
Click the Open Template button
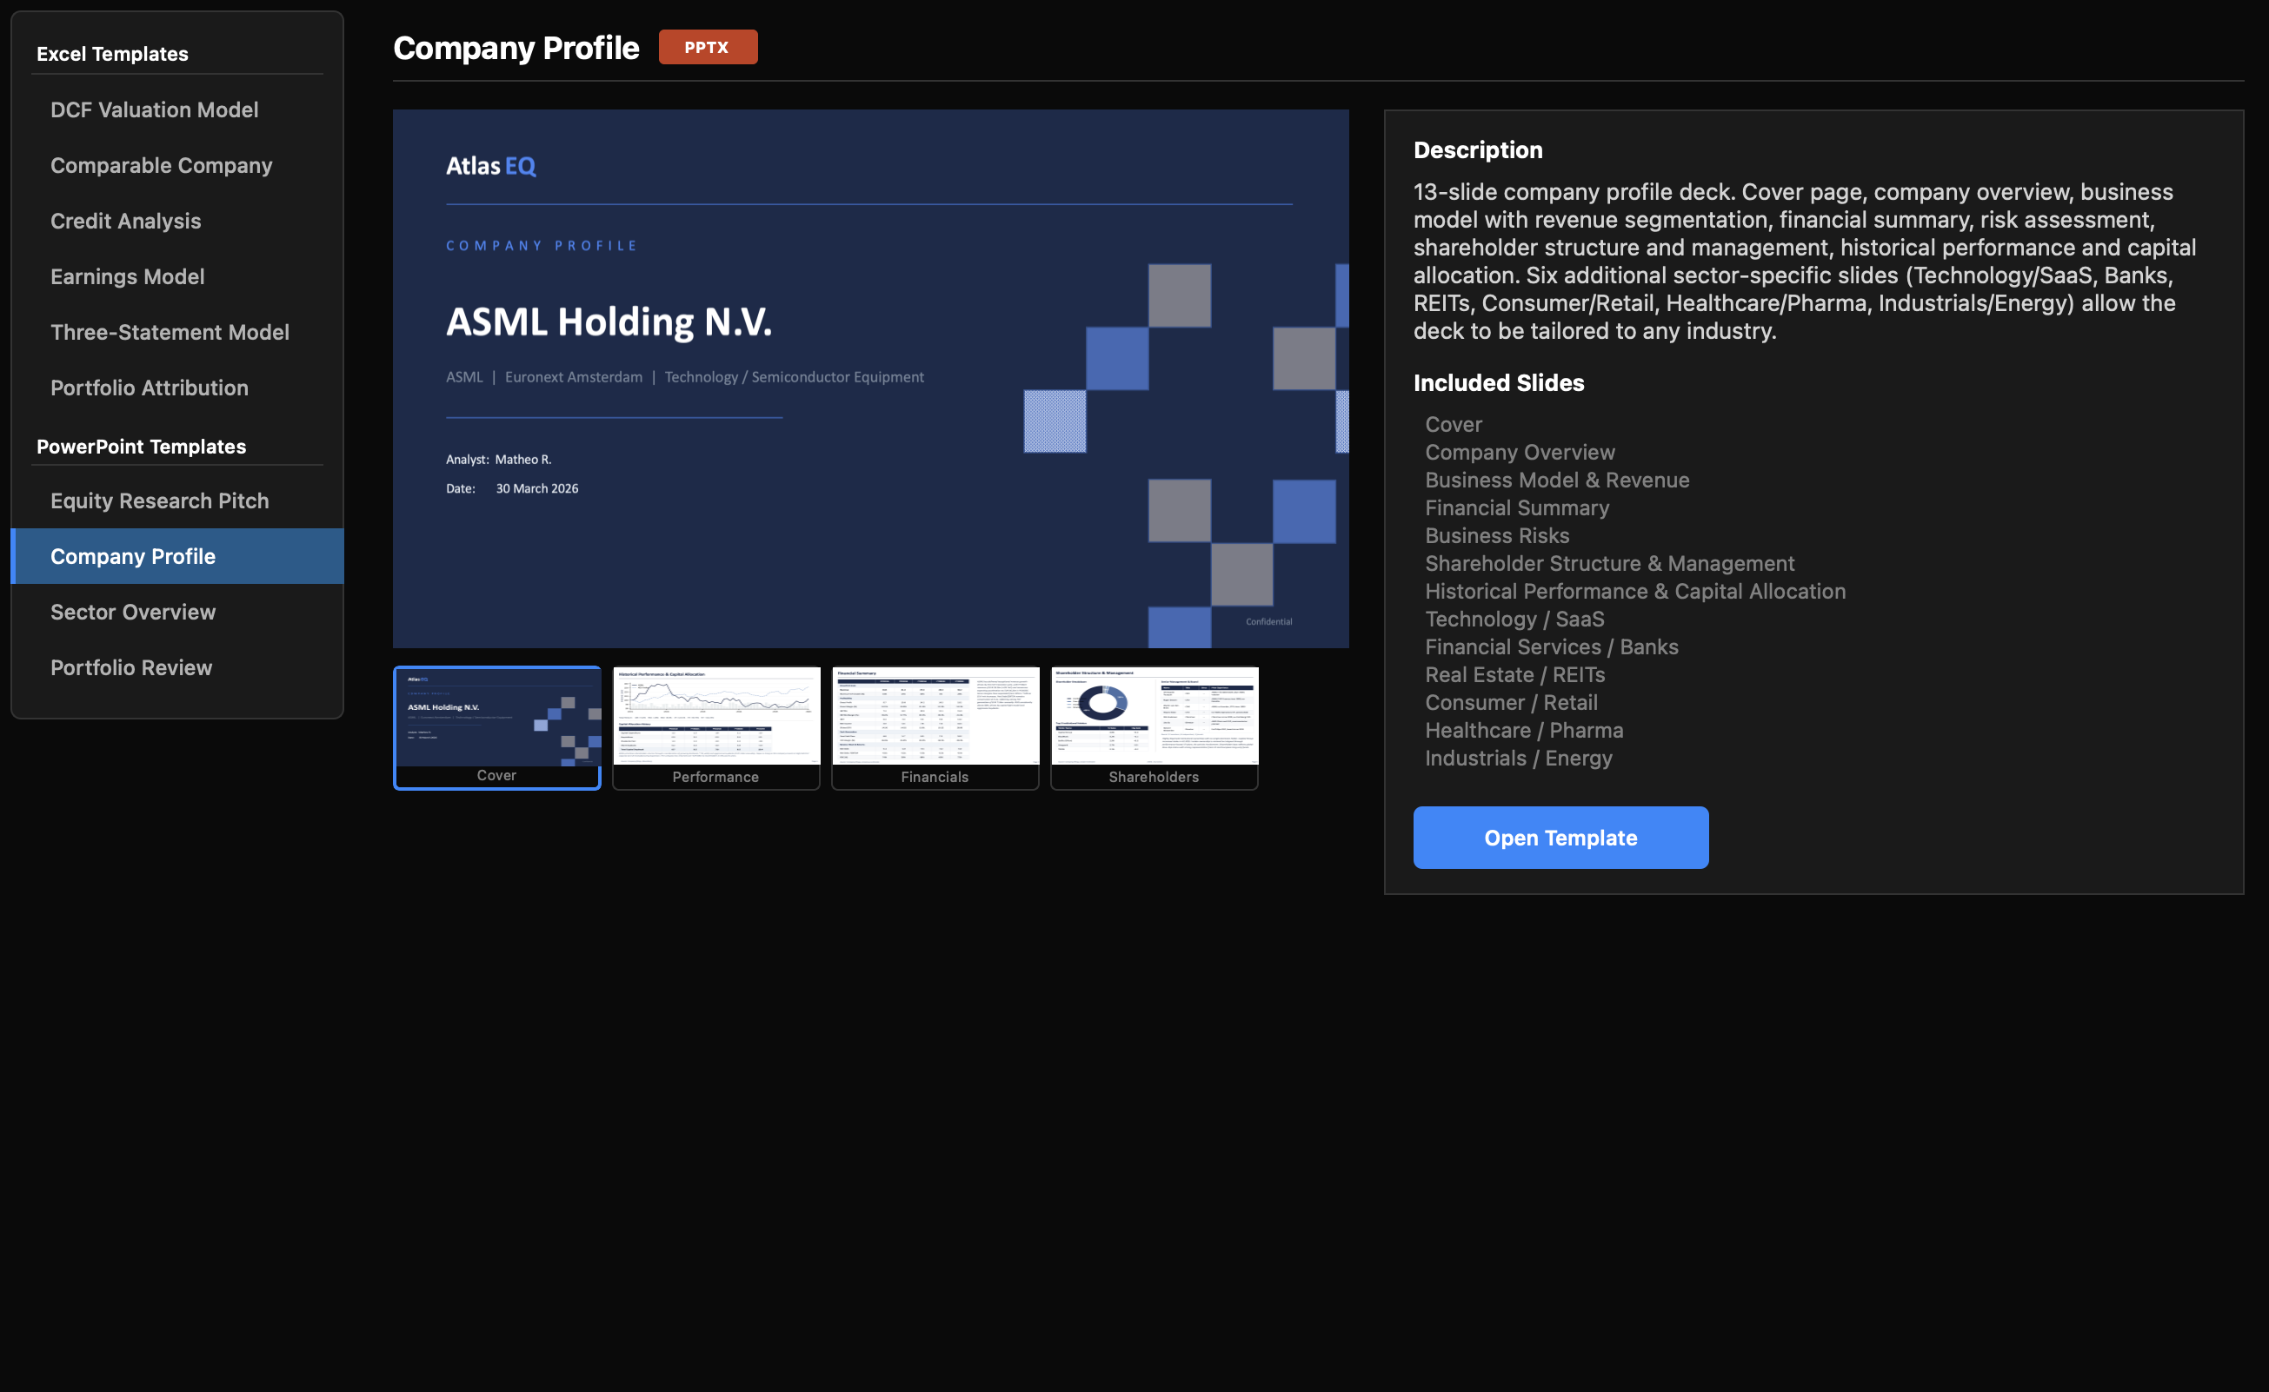coord(1560,838)
